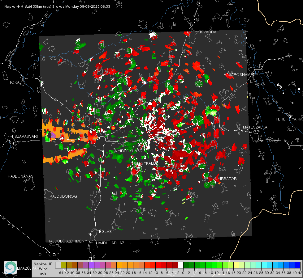
Task: Pick the bright purple swatch near -34
Action: tap(91, 265)
